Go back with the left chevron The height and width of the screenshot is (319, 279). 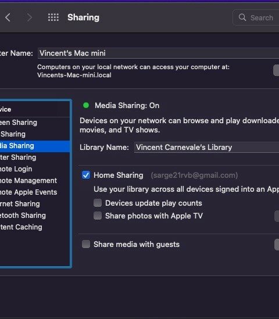(x=8, y=17)
